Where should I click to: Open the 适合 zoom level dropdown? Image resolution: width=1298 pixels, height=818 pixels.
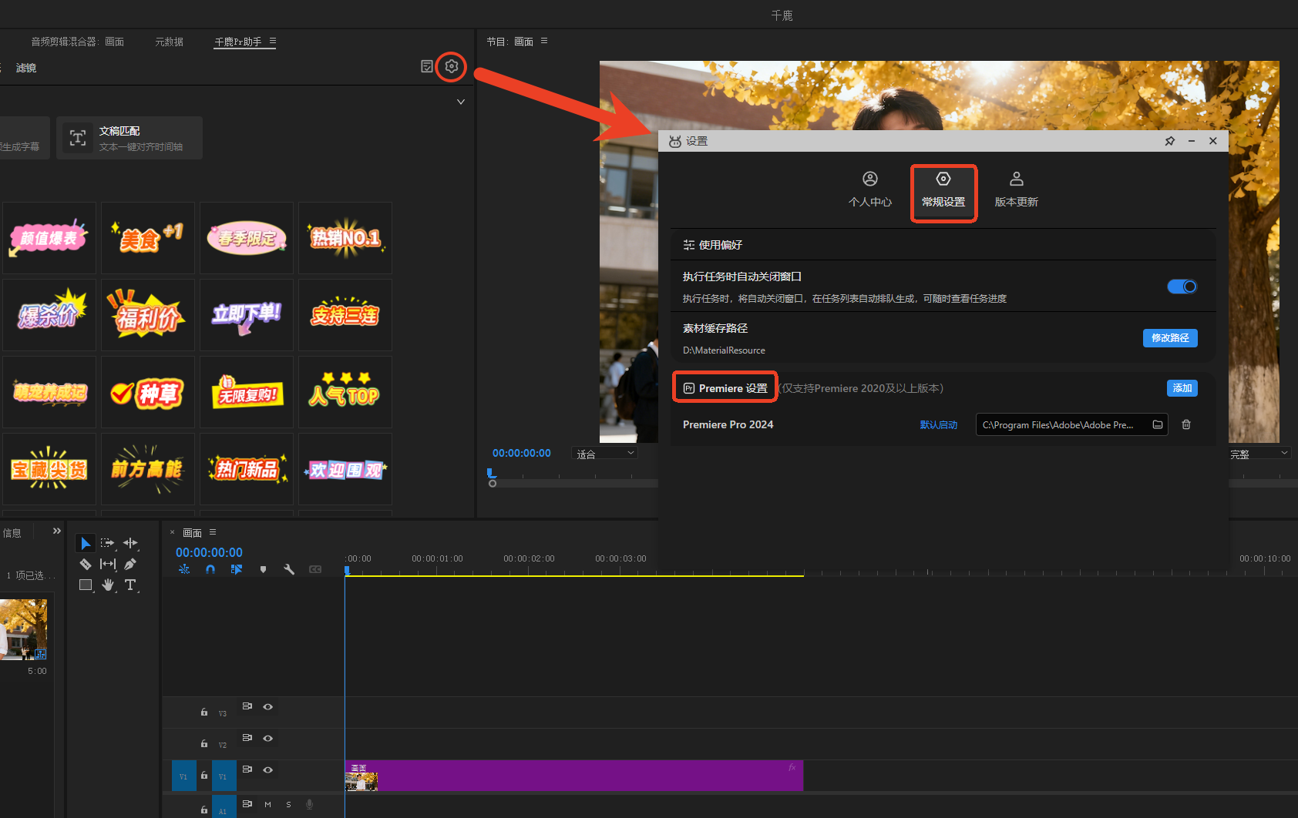(605, 454)
